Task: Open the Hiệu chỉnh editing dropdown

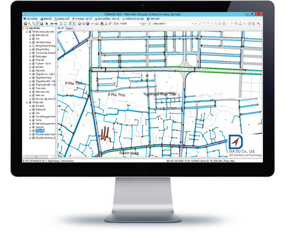Action: click(160, 24)
